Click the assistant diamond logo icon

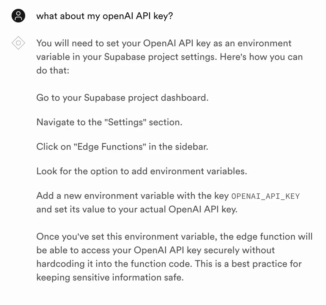18,43
